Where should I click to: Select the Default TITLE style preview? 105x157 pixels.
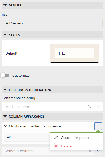[x=75, y=53]
